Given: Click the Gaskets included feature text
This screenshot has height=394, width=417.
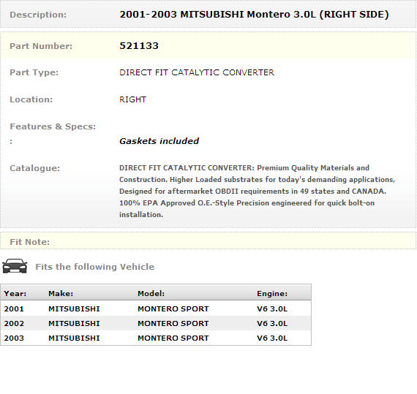Looking at the screenshot, I should pyautogui.click(x=159, y=141).
